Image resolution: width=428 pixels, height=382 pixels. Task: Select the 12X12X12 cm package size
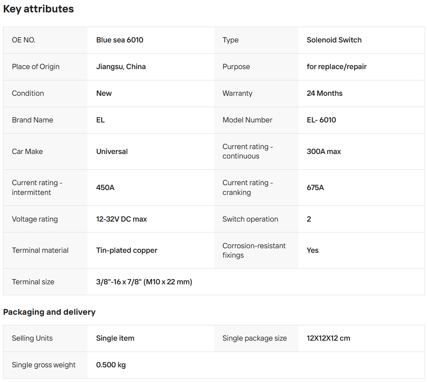point(328,338)
